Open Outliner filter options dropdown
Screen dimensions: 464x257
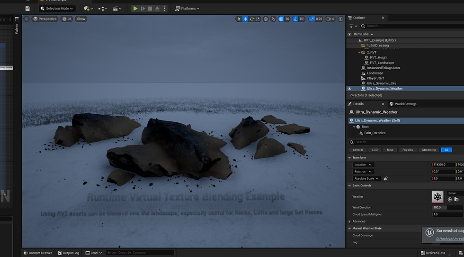(x=353, y=26)
